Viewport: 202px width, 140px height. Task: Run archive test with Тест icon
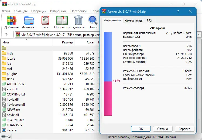pos(45,20)
